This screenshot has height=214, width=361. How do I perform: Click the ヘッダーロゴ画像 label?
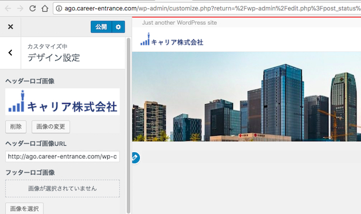pos(30,81)
